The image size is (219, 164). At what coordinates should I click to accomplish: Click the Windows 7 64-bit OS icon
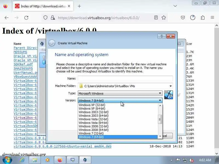coord(169,95)
